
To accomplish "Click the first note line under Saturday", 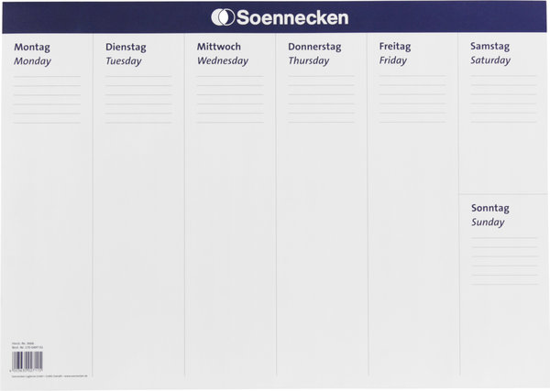I will tap(504, 77).
